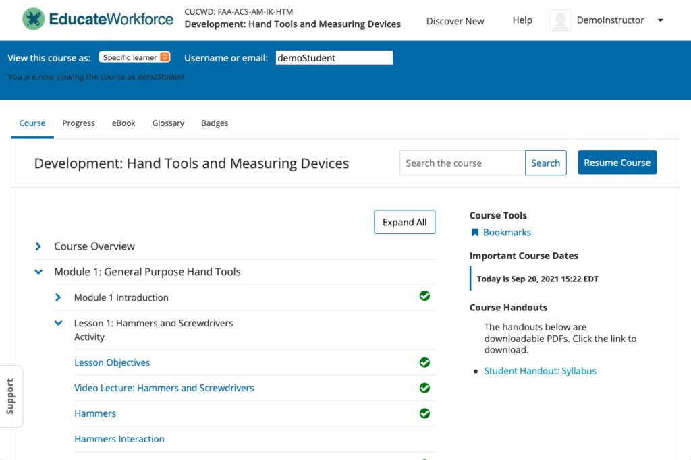The height and width of the screenshot is (460, 691).
Task: Open the Glossary tab
Action: point(168,123)
